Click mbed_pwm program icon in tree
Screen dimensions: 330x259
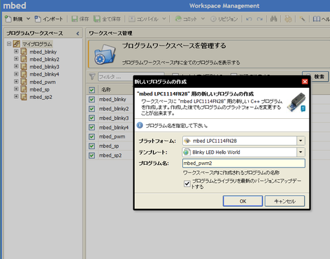(x=24, y=82)
